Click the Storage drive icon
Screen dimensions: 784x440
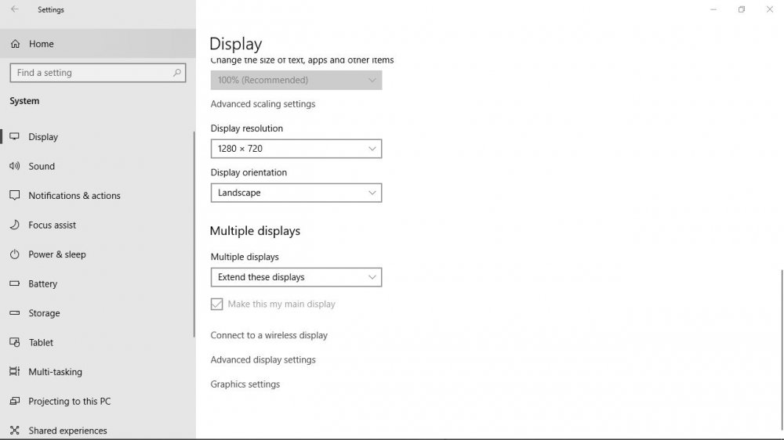[14, 313]
